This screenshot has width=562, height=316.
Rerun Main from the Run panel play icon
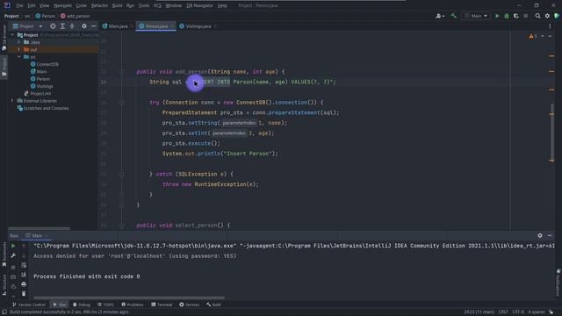[13, 246]
